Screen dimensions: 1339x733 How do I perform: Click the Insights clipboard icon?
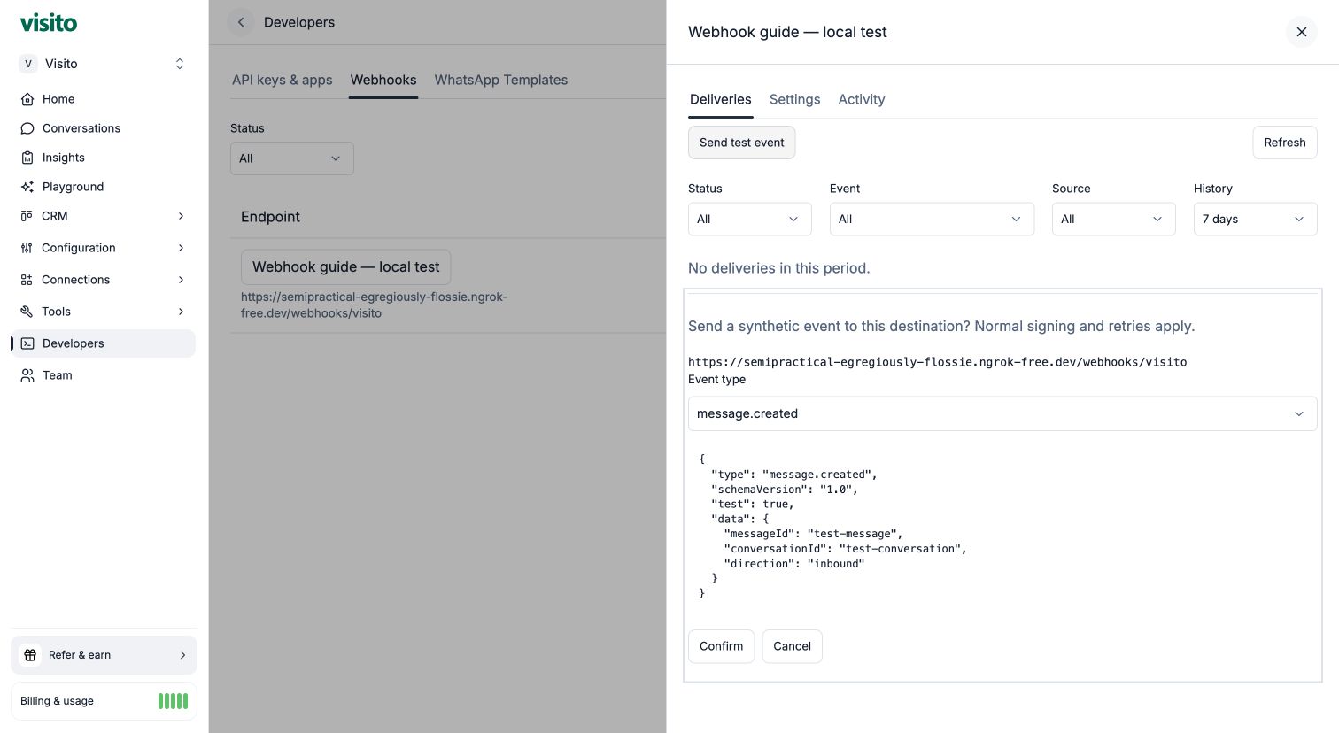[x=27, y=158]
